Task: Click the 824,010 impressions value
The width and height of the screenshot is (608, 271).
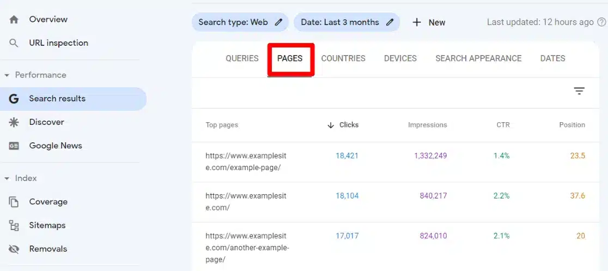Action: click(x=433, y=236)
